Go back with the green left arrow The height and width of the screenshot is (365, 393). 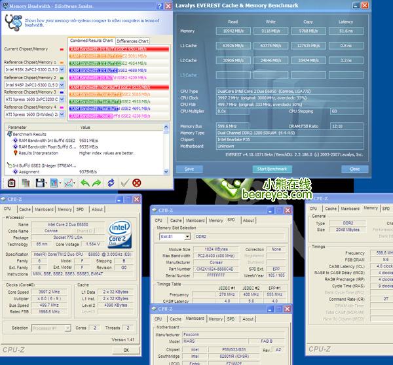(x=85, y=183)
